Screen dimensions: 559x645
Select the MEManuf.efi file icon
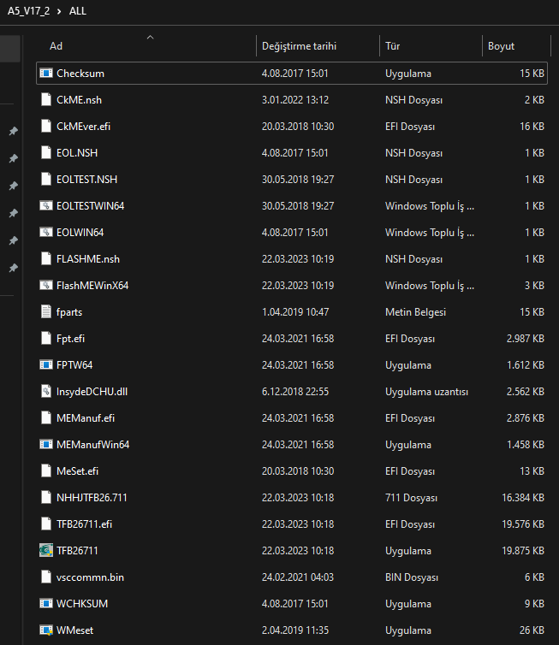coord(46,418)
